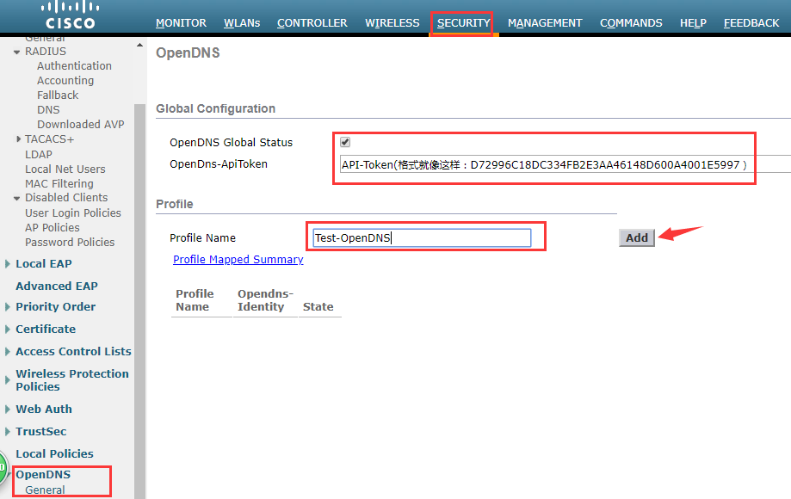The height and width of the screenshot is (499, 791).
Task: Open General under OpenDNS
Action: 45,490
